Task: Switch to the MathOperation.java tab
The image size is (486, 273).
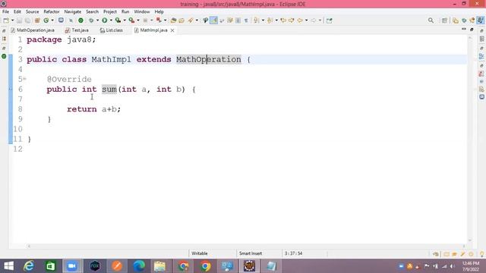Action: click(x=33, y=30)
